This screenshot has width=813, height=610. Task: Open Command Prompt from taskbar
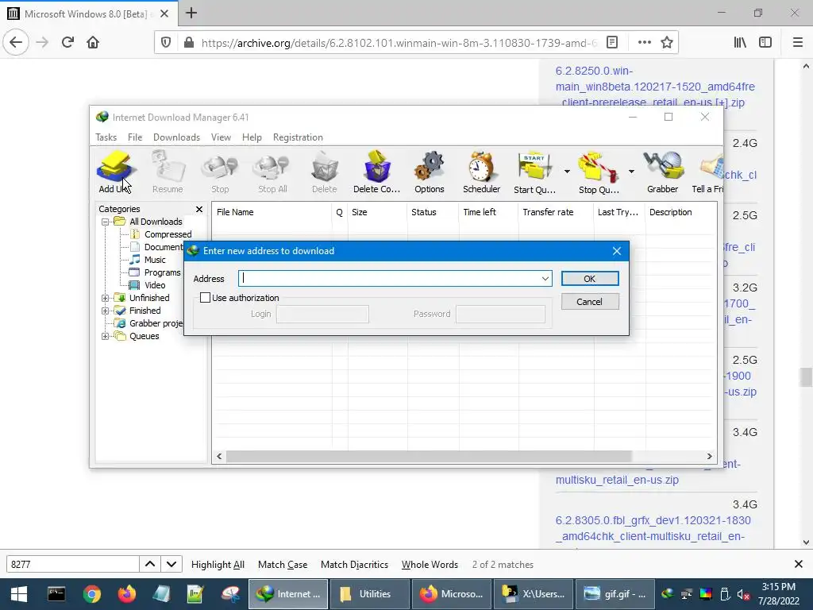56,594
